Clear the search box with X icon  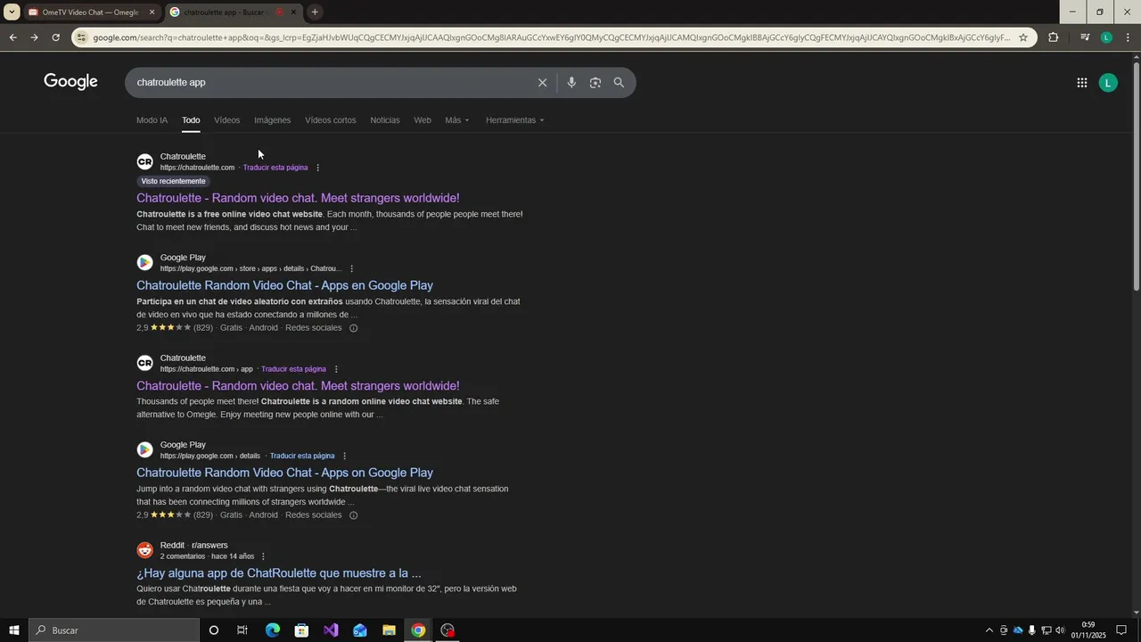coord(542,82)
